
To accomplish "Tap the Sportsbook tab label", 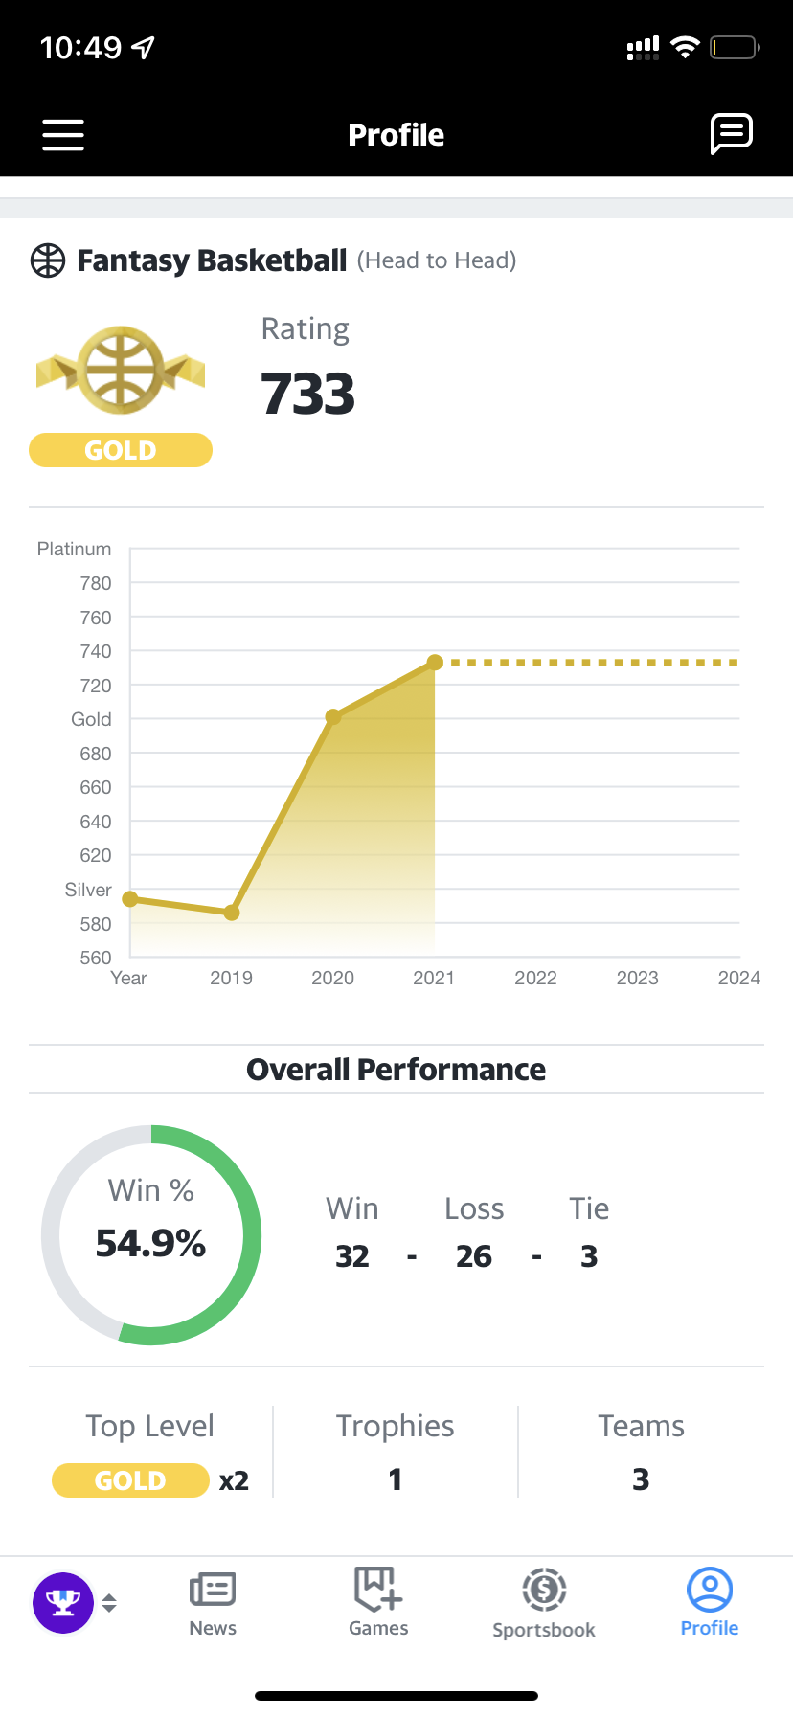I will [x=544, y=1630].
